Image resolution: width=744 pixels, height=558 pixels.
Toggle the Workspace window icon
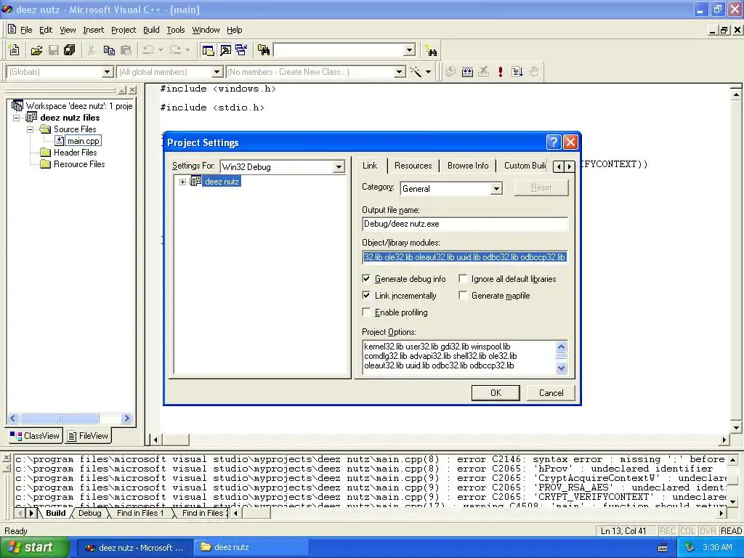click(x=208, y=50)
